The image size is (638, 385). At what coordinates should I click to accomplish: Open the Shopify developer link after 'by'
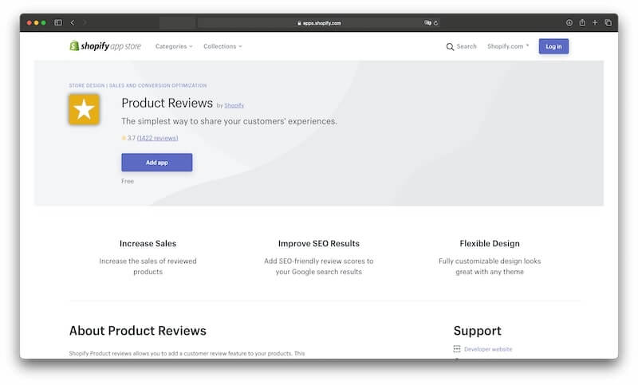pos(234,105)
